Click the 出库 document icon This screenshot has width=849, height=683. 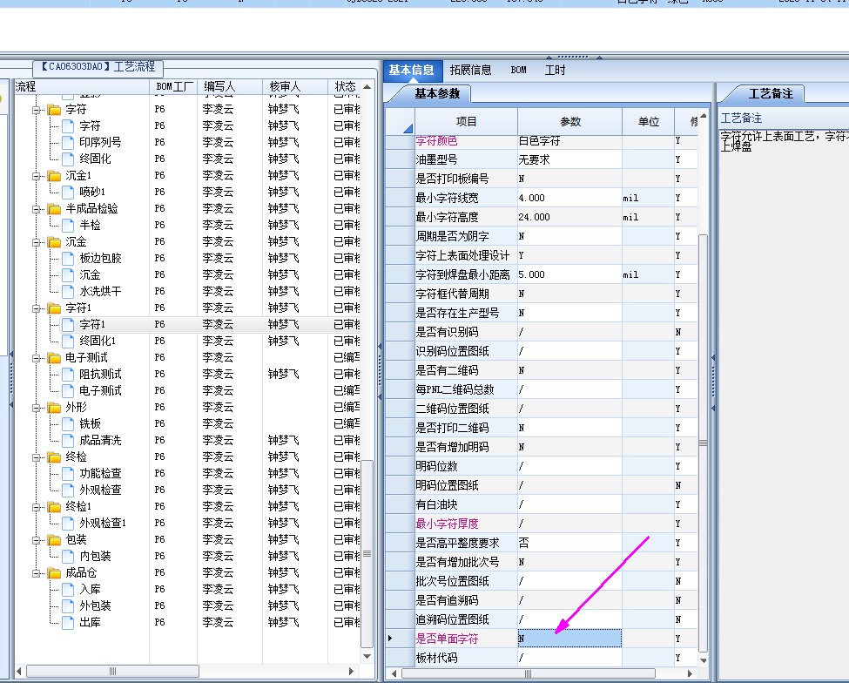68,622
